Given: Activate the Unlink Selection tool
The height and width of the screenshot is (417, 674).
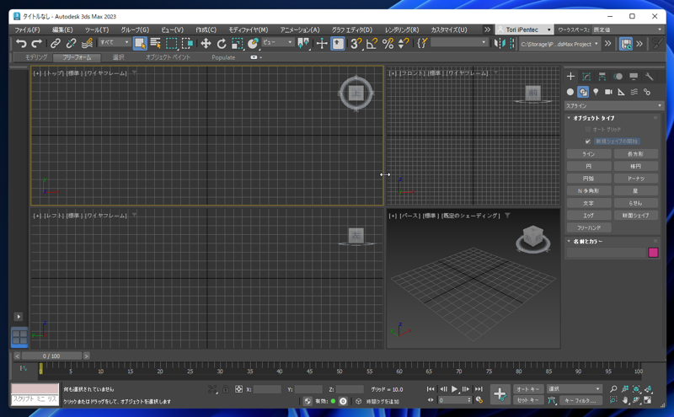Looking at the screenshot, I should (x=71, y=44).
